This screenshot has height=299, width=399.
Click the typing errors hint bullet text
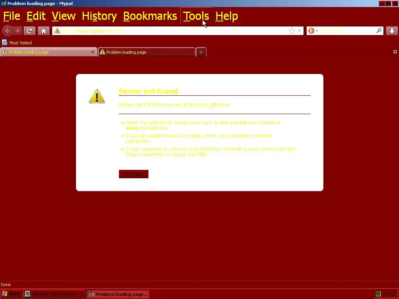203,125
